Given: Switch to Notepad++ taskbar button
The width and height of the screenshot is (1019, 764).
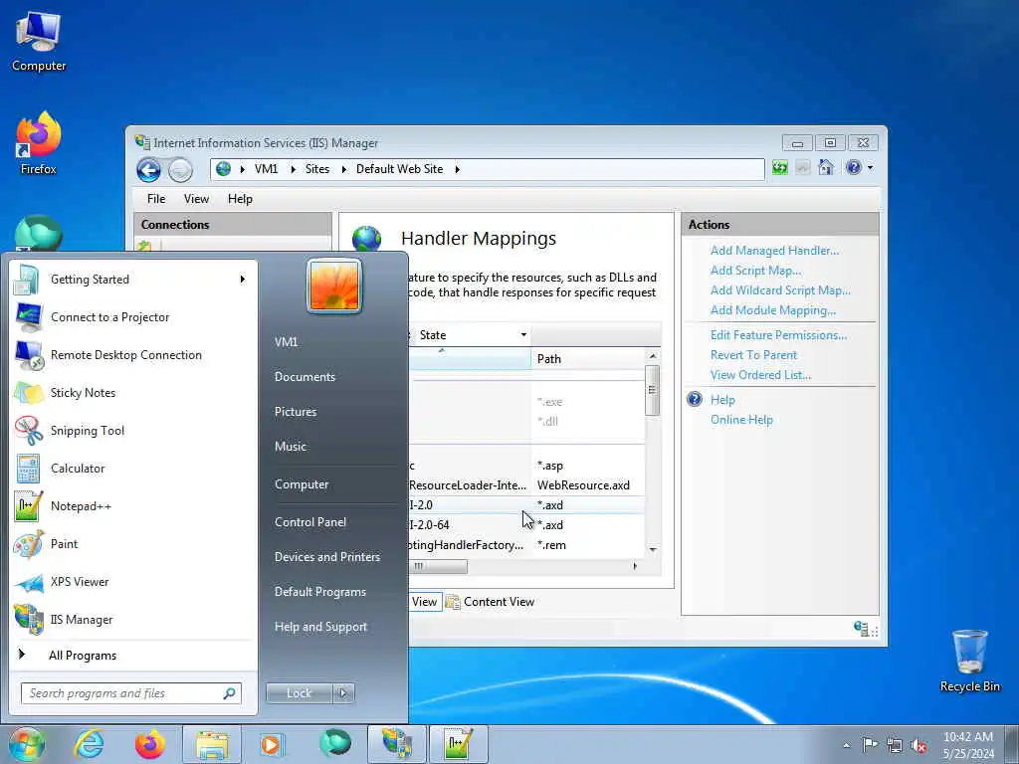Looking at the screenshot, I should 458,744.
